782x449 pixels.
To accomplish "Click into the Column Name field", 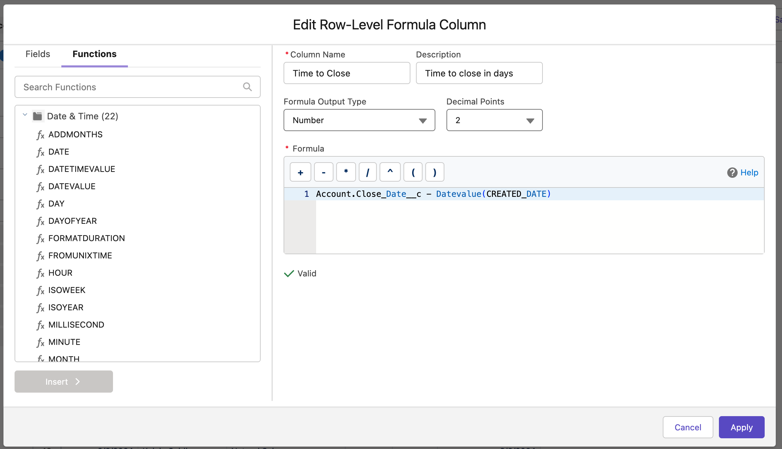I will click(x=347, y=73).
